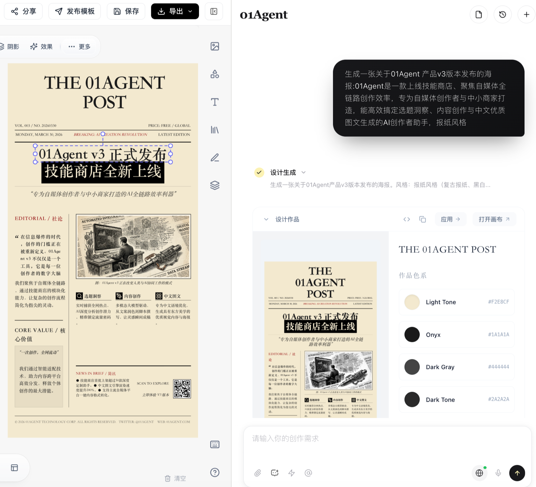Toggle web search globe icon

coord(480,473)
